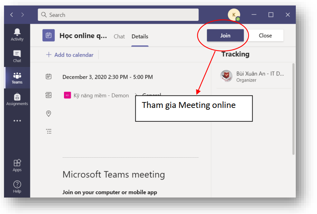This screenshot has height=214, width=317.
Task: Switch to the Details tab
Action: point(140,36)
